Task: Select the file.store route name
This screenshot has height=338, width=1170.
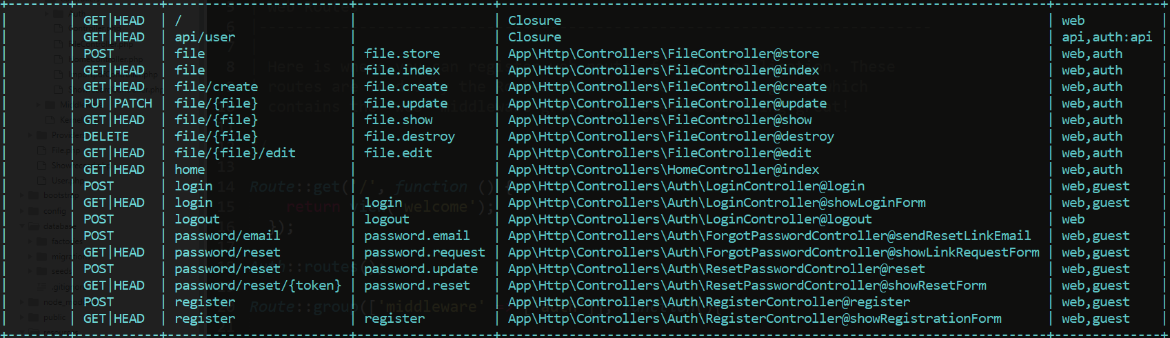Action: point(402,54)
